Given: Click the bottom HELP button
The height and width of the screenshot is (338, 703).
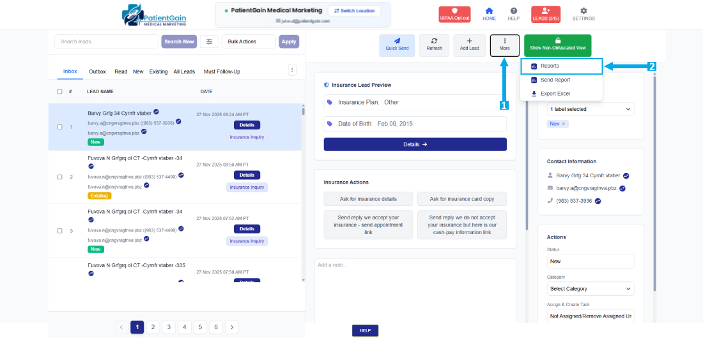Looking at the screenshot, I should pyautogui.click(x=365, y=330).
